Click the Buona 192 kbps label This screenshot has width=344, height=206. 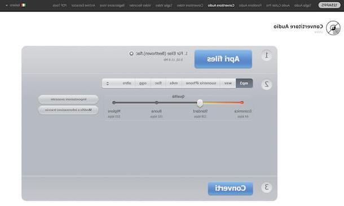(x=156, y=113)
